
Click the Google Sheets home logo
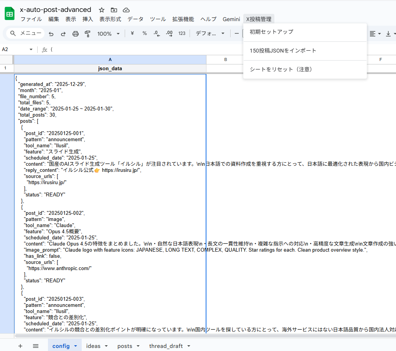click(x=9, y=14)
